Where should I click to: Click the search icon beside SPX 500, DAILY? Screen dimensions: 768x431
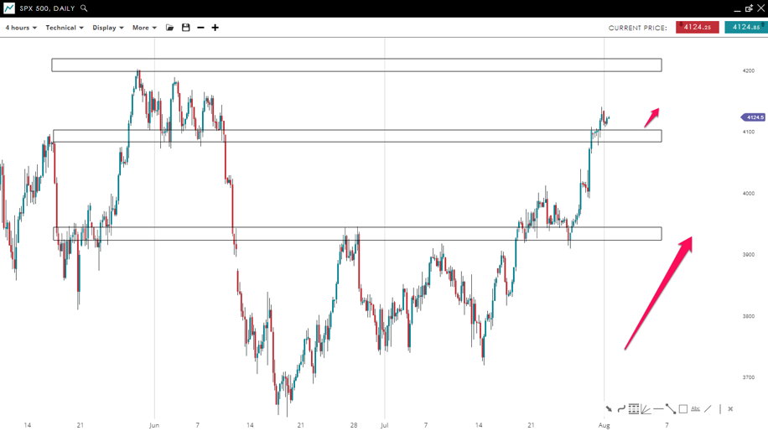click(x=84, y=8)
